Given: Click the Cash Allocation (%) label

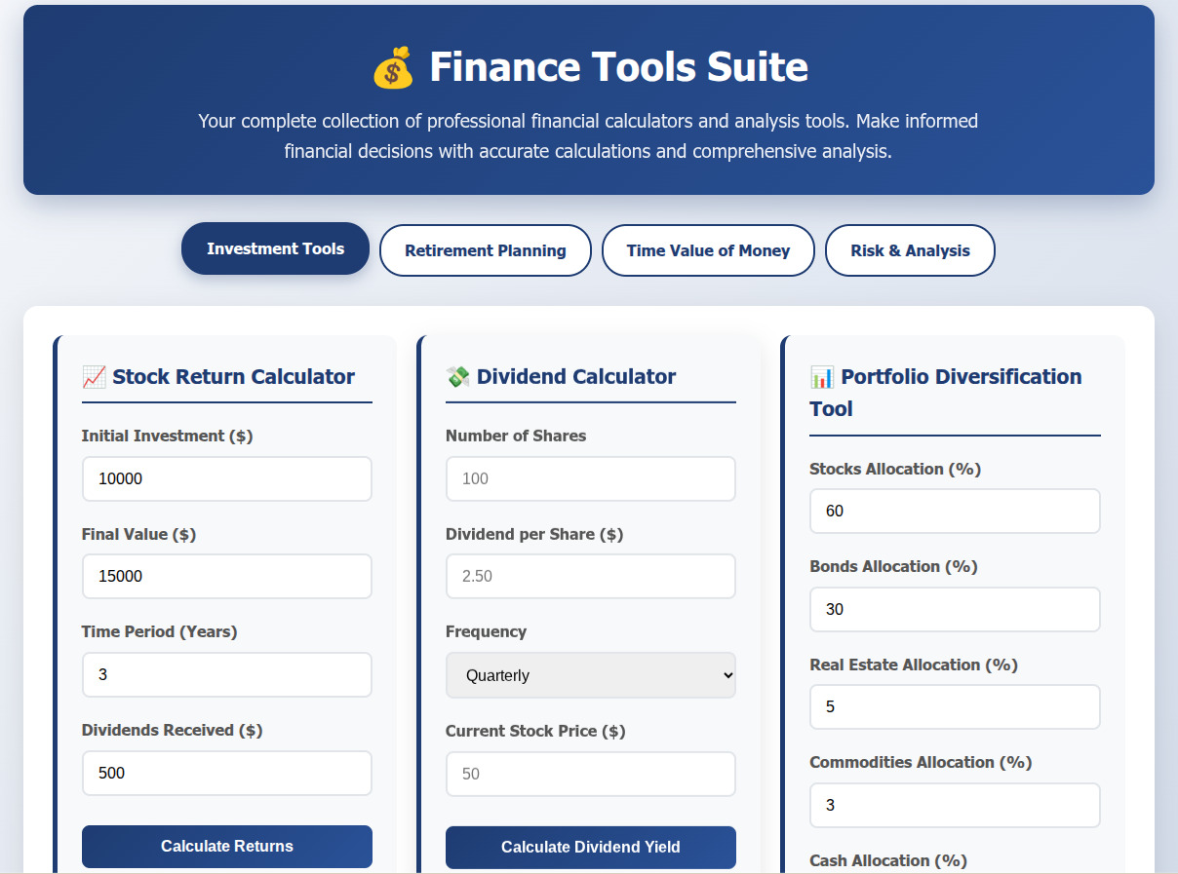Looking at the screenshot, I should pos(888,860).
